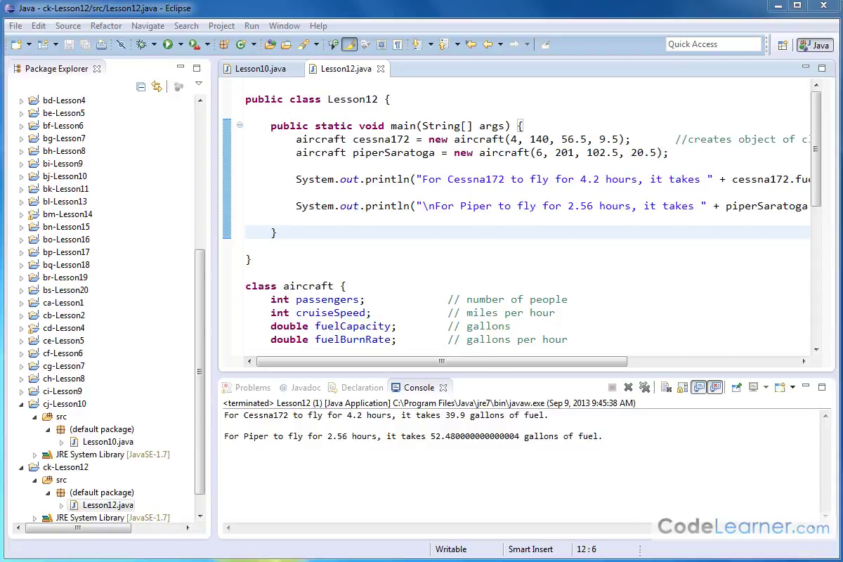Viewport: 843px width, 562px height.
Task: Toggle Link with Editor in Package Explorer
Action: coord(157,86)
